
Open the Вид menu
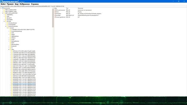coord(17,4)
